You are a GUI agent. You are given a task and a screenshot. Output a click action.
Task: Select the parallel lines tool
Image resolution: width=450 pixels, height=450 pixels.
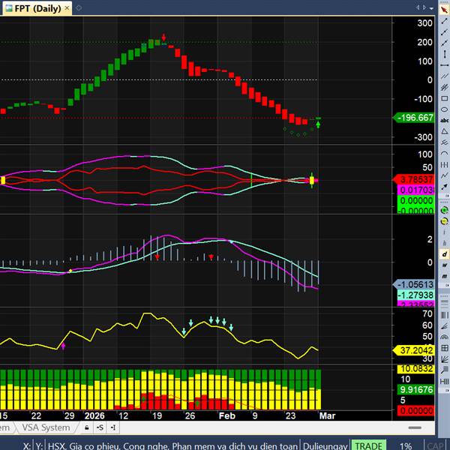[444, 76]
